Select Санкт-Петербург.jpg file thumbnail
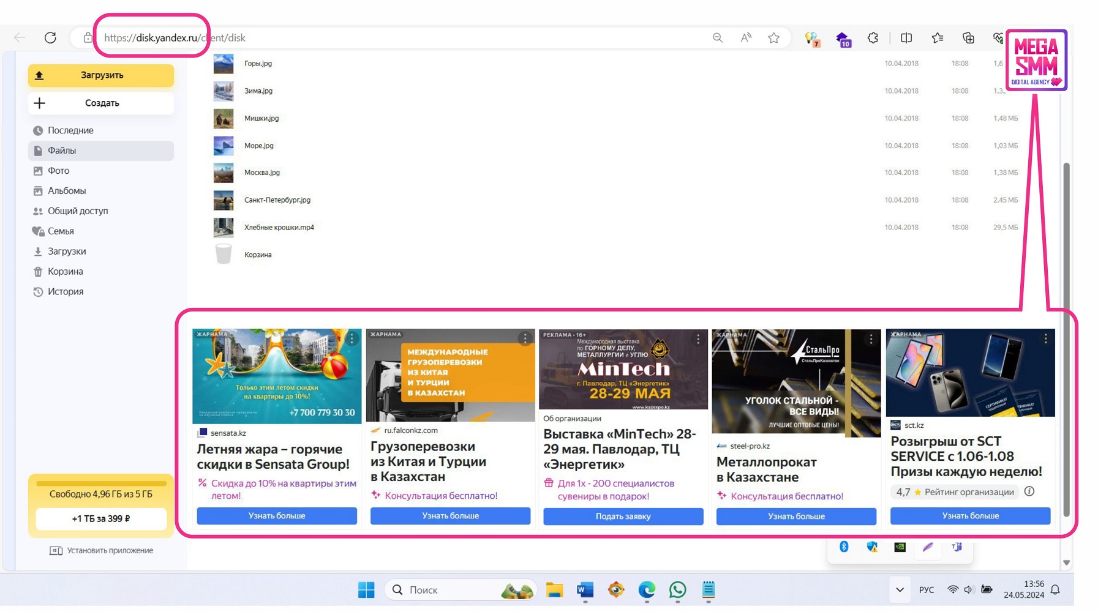 [224, 200]
